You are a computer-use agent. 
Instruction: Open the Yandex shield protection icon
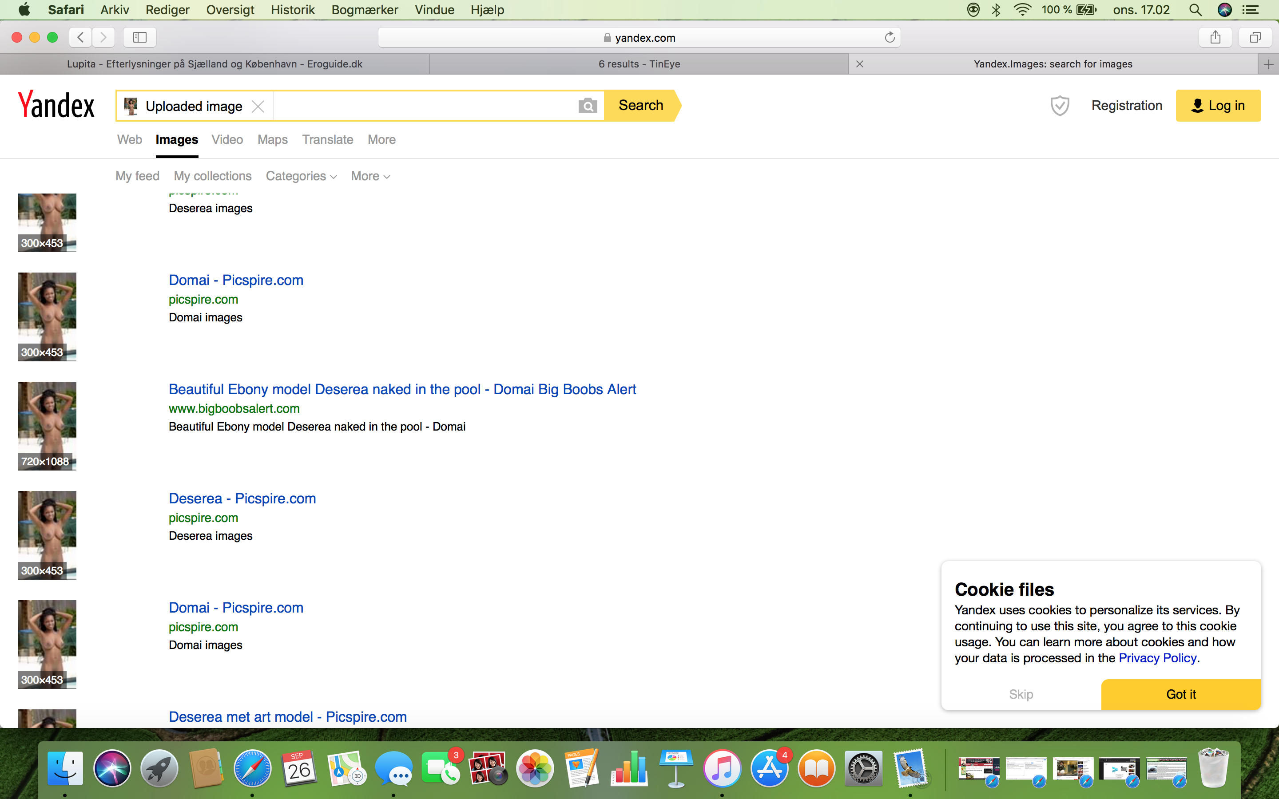point(1060,106)
